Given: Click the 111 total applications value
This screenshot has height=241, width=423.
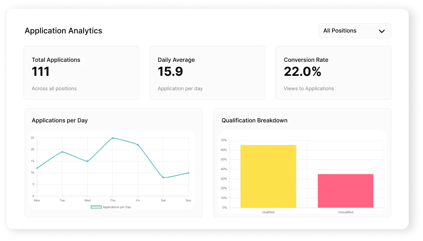Looking at the screenshot, I should 41,71.
